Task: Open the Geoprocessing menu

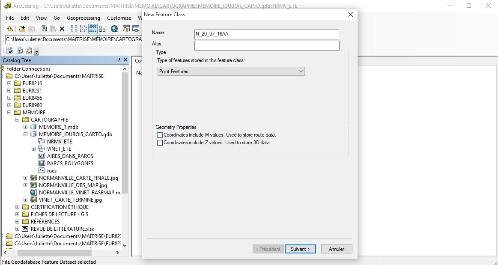Action: point(83,18)
